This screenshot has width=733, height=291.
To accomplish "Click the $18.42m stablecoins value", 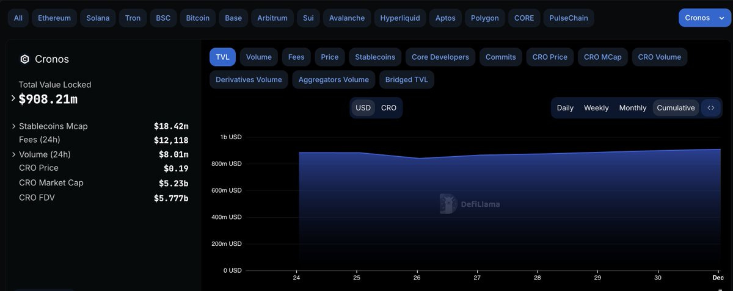I will [x=171, y=126].
